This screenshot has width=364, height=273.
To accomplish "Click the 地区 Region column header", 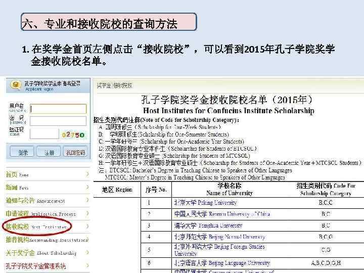I will point(117,190).
